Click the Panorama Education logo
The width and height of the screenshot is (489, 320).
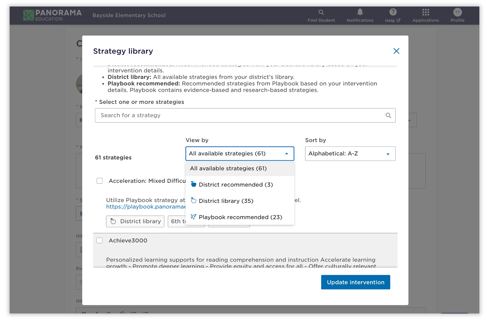[52, 15]
